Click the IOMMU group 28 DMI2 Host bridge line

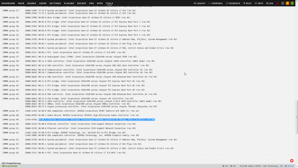click(x=77, y=18)
